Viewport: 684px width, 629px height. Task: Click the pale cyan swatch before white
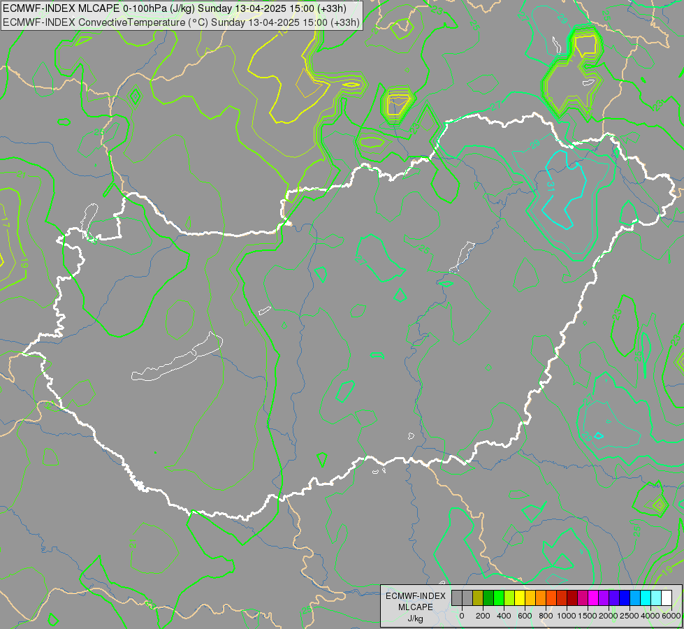point(657,598)
